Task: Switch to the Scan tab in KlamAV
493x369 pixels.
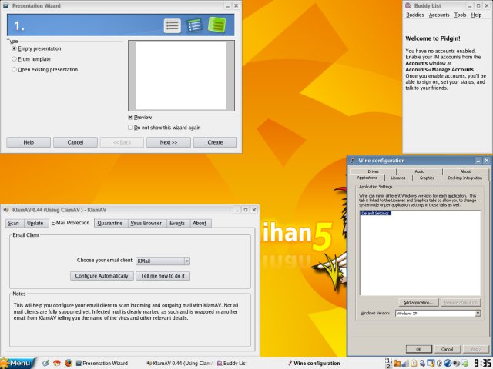Action: pyautogui.click(x=13, y=223)
